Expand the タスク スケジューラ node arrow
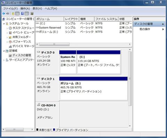This screenshot has width=167, height=138. (7, 28)
